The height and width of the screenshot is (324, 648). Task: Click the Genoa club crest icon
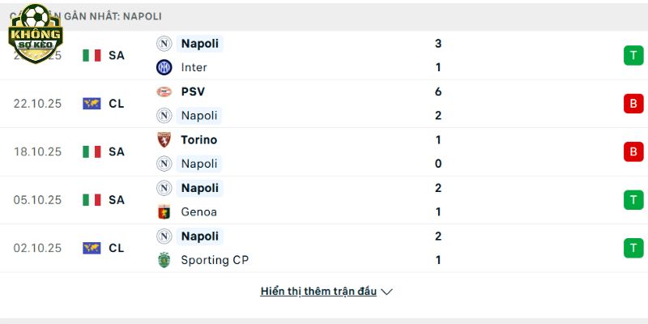[x=164, y=212]
